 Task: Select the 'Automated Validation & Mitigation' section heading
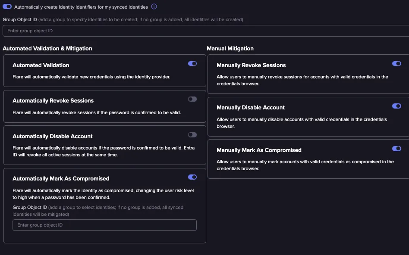tap(47, 48)
